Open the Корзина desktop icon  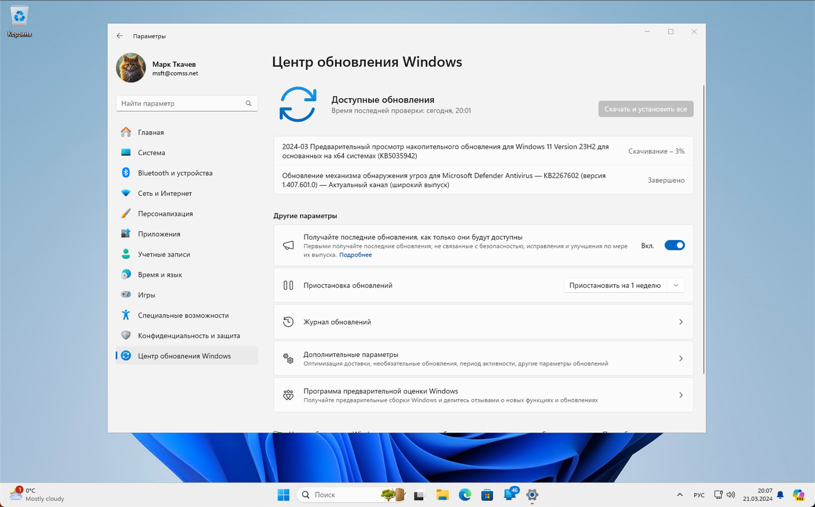20,22
